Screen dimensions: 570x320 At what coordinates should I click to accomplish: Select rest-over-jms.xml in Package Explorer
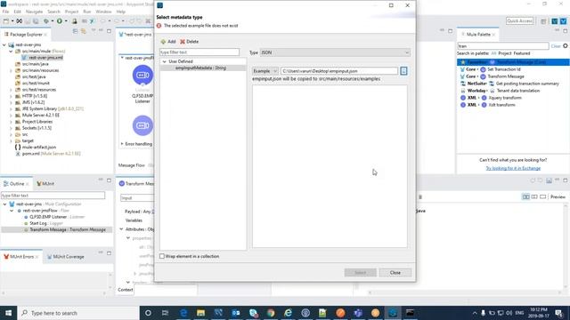coord(45,58)
